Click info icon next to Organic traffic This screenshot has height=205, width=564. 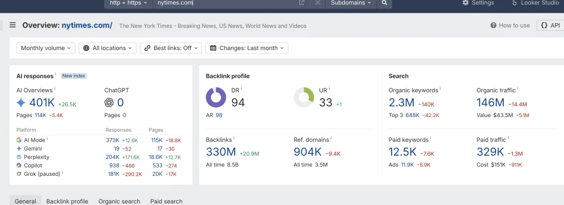518,88
